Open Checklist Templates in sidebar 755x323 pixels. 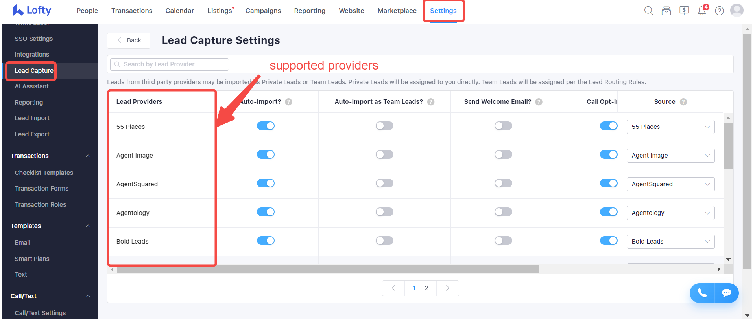(44, 173)
